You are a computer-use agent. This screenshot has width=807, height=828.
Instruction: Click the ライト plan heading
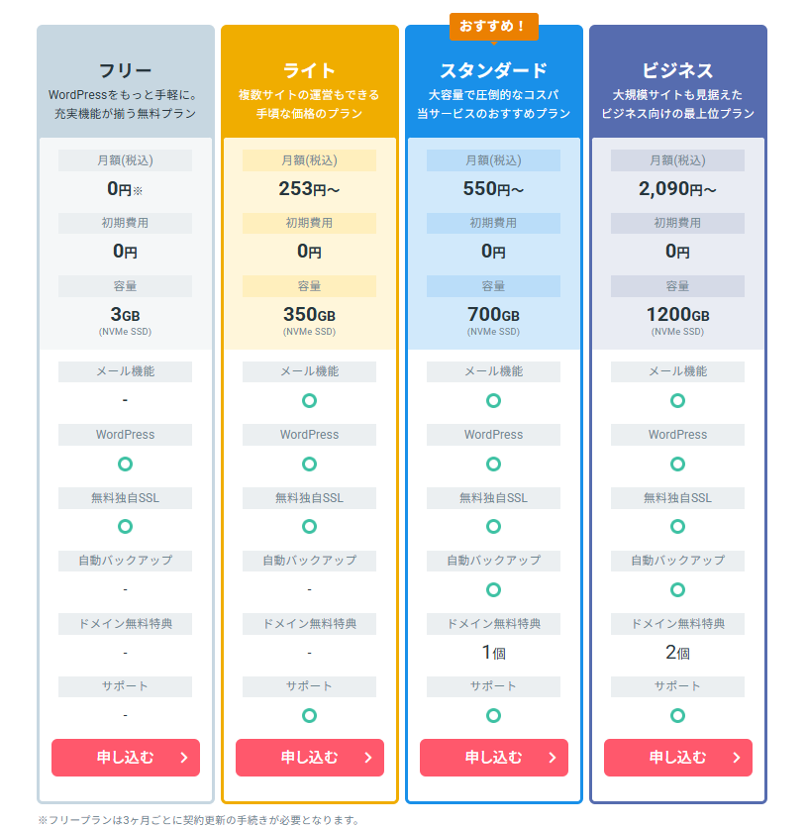coord(309,70)
